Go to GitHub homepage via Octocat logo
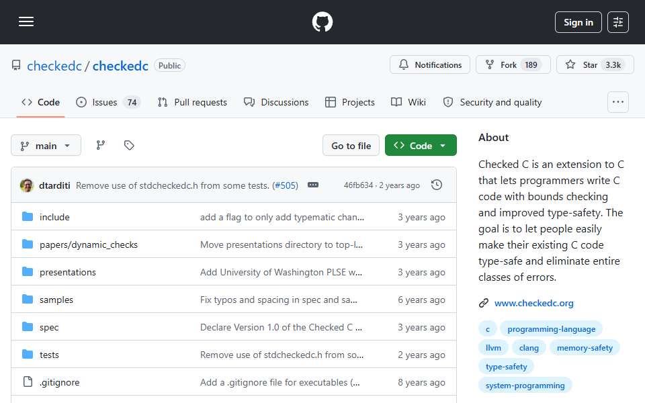This screenshot has height=403, width=645. tap(322, 21)
